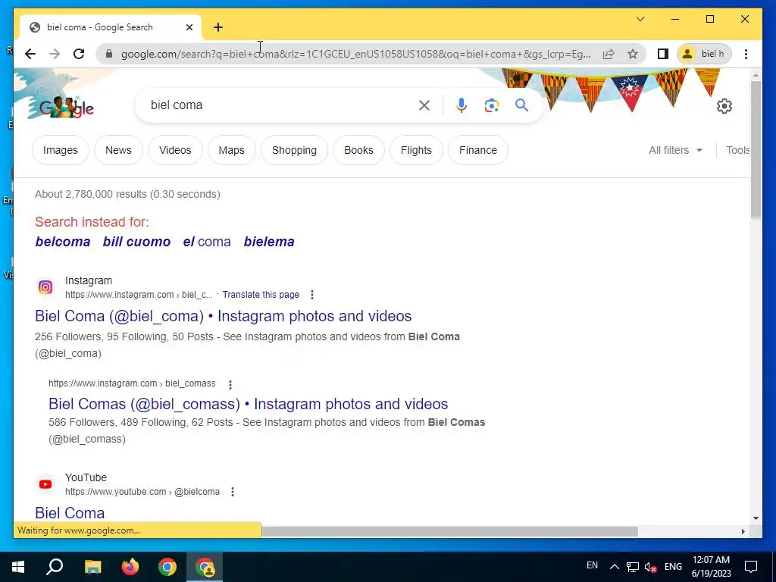Switch to Shopping results
The height and width of the screenshot is (582, 776).
click(x=294, y=150)
